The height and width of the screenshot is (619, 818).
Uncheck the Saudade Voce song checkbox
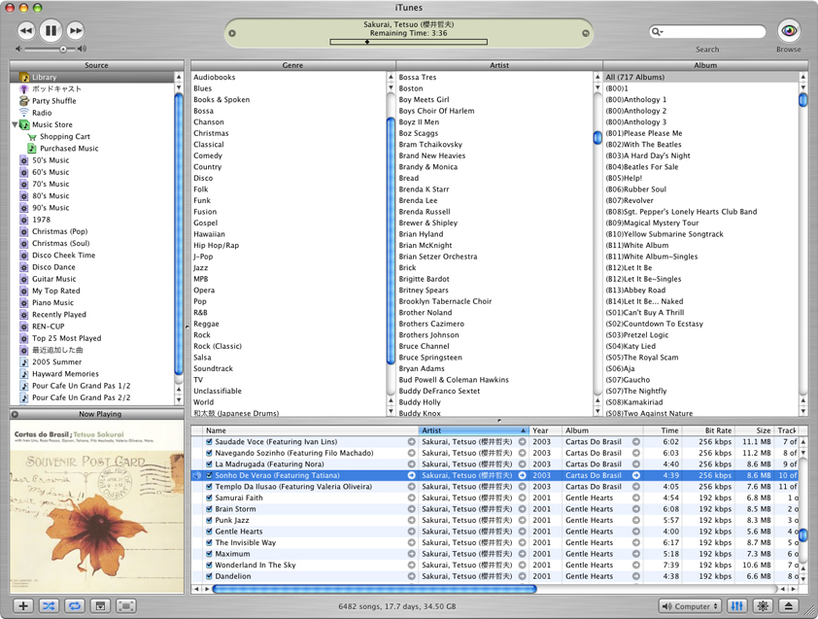209,441
